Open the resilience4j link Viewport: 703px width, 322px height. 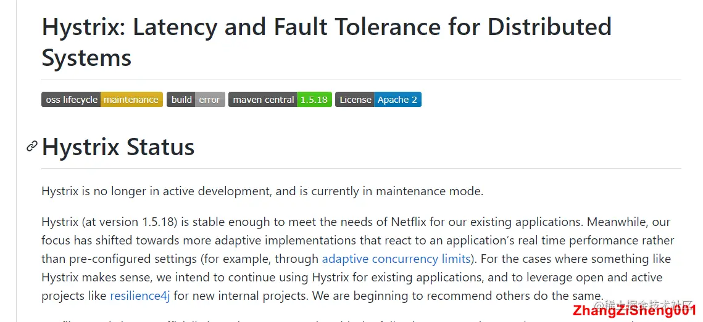coord(140,296)
